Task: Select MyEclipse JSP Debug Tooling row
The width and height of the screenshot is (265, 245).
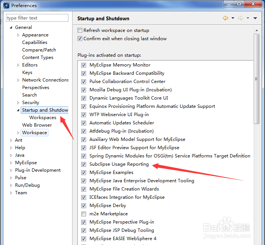Action: (x=122, y=230)
